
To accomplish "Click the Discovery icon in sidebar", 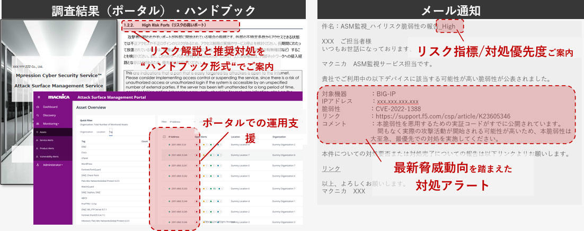I will 38,114.
